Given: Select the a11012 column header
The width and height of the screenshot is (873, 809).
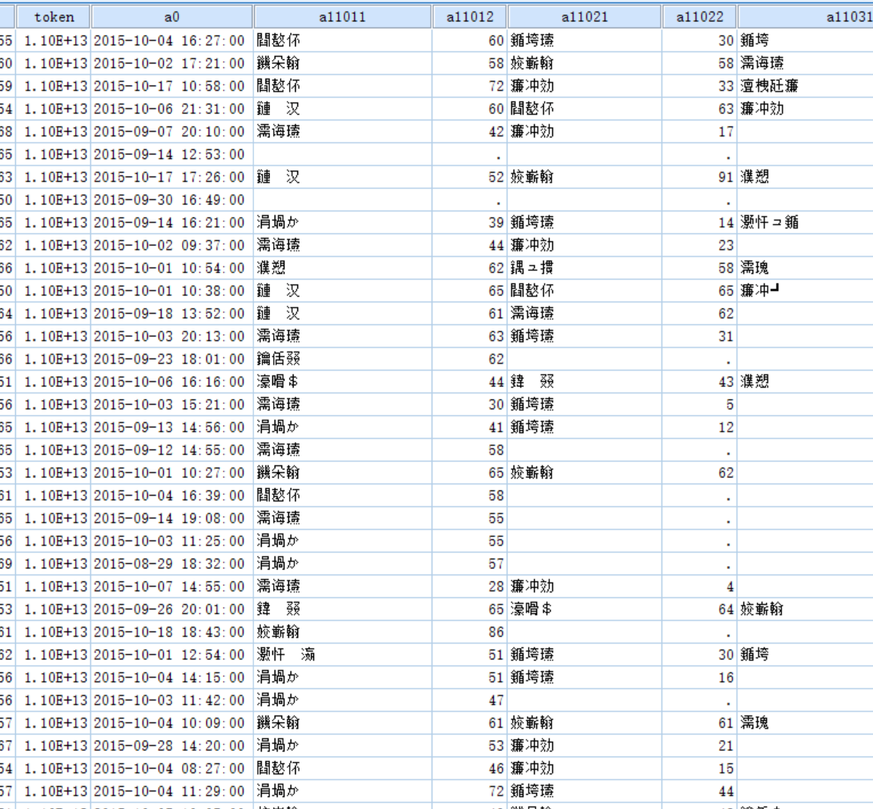Looking at the screenshot, I should click(470, 17).
